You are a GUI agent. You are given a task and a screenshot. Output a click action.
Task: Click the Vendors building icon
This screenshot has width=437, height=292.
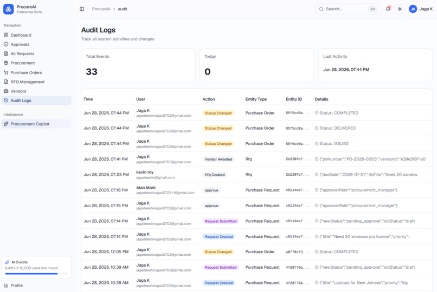6,91
